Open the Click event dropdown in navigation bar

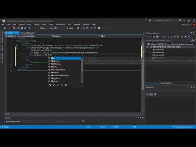(x=120, y=36)
